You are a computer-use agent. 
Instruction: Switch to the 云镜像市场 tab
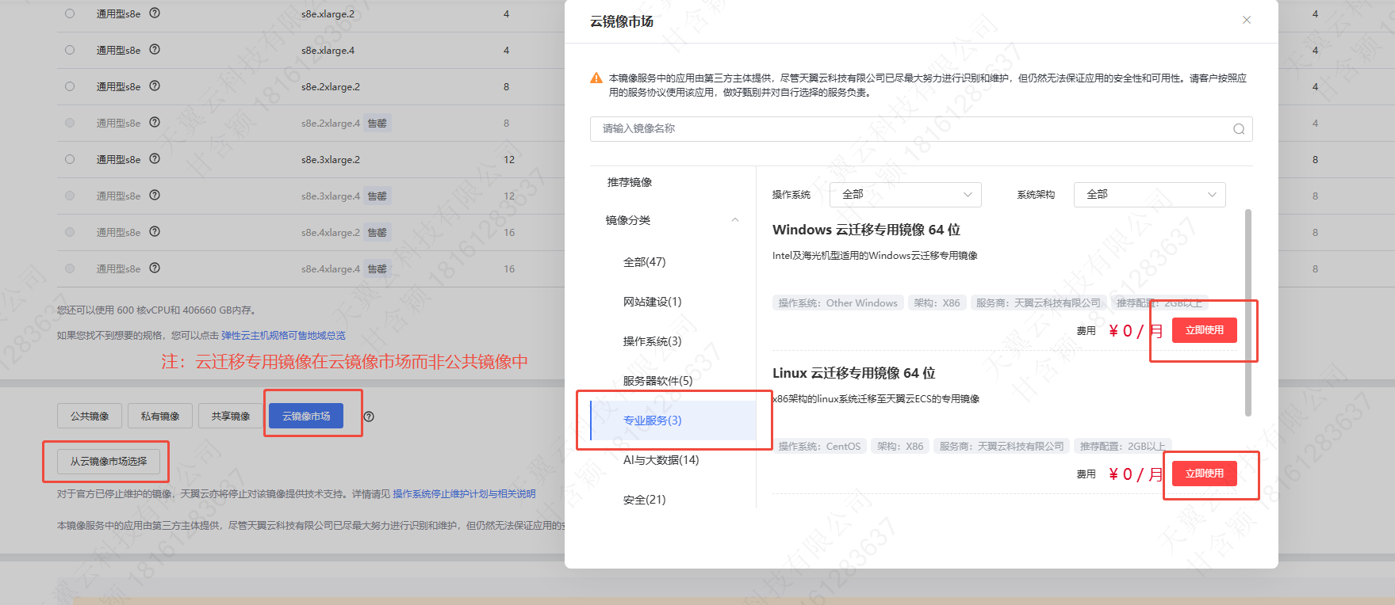(x=306, y=416)
